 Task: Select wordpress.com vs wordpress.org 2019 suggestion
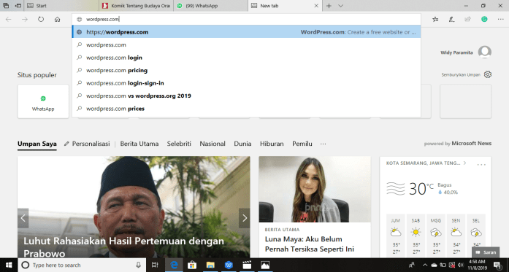246,96
